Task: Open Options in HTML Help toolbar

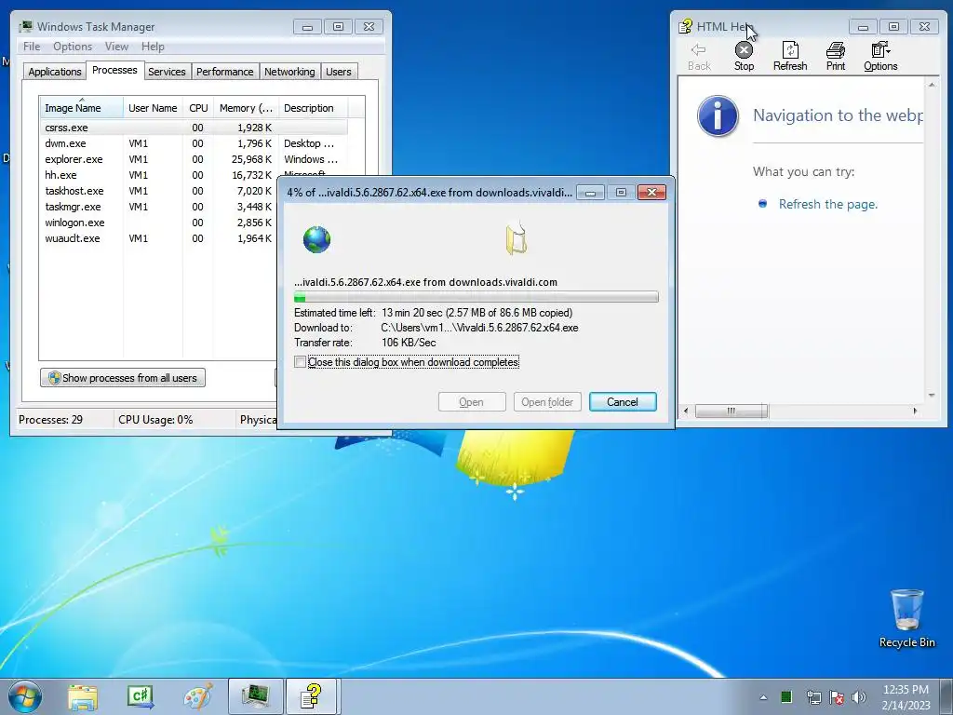Action: tap(880, 57)
